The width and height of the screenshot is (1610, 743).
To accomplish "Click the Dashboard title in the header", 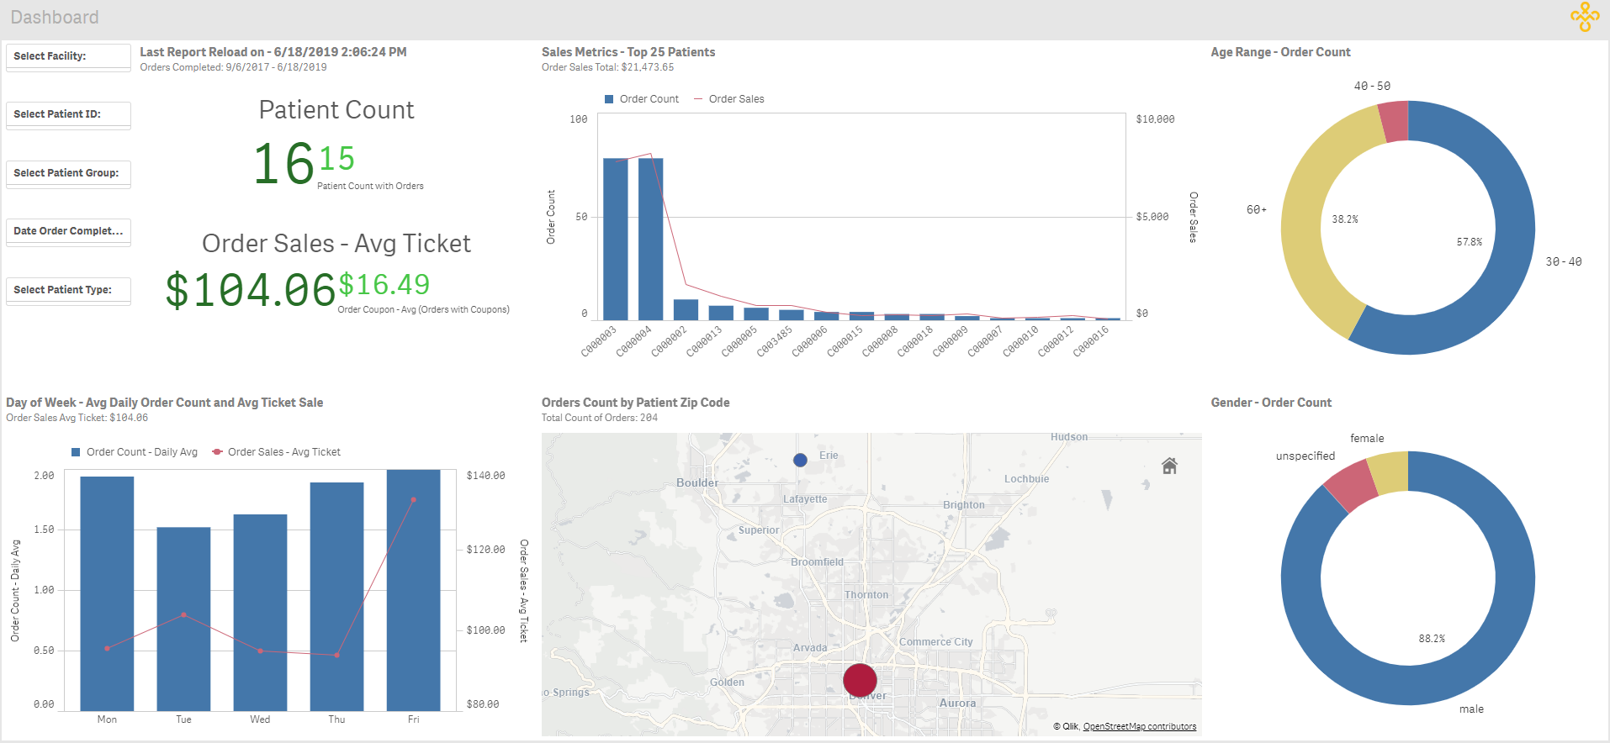I will pyautogui.click(x=55, y=18).
